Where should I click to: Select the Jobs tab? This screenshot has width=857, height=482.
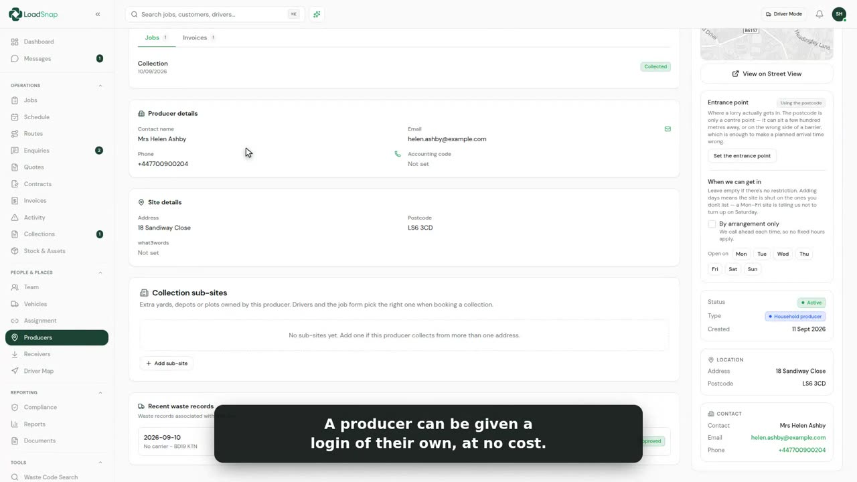click(x=157, y=37)
